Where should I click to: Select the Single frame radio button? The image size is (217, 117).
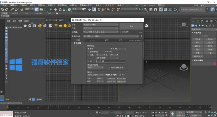(x=88, y=49)
